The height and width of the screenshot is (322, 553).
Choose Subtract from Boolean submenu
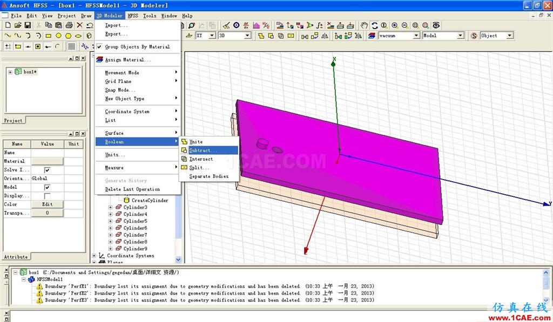(209, 150)
